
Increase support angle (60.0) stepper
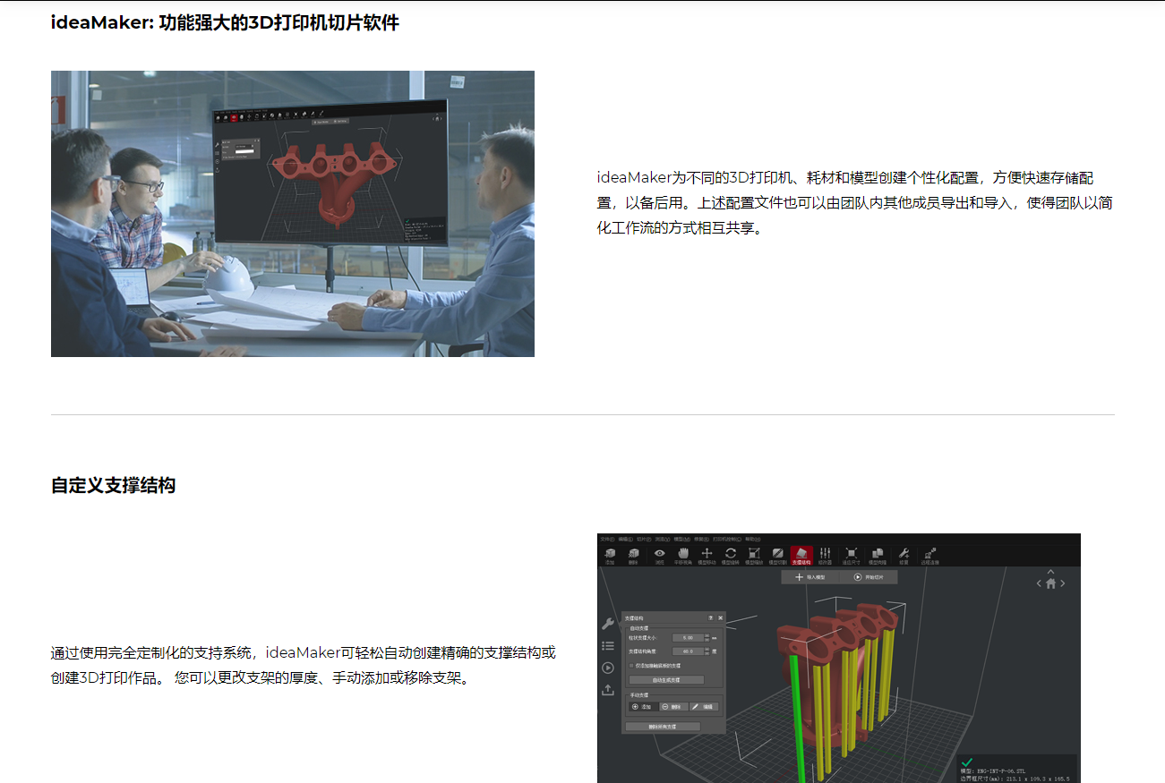[707, 649]
